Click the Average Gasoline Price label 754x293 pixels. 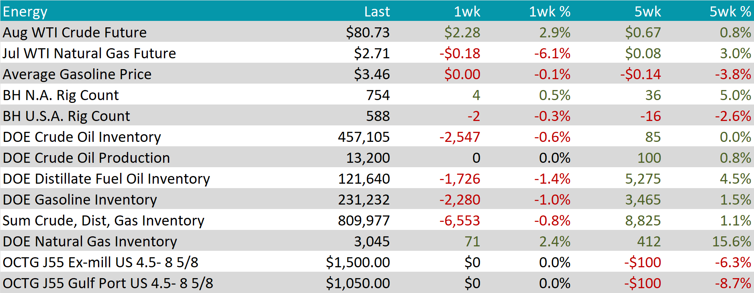pos(77,74)
